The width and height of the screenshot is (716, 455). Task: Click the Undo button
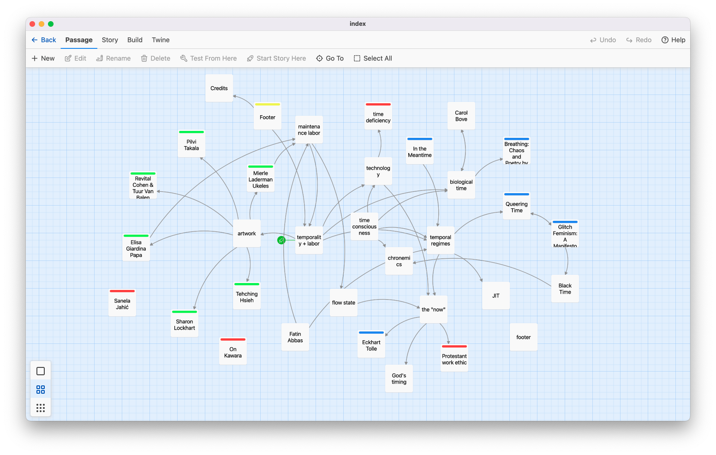[x=603, y=40]
